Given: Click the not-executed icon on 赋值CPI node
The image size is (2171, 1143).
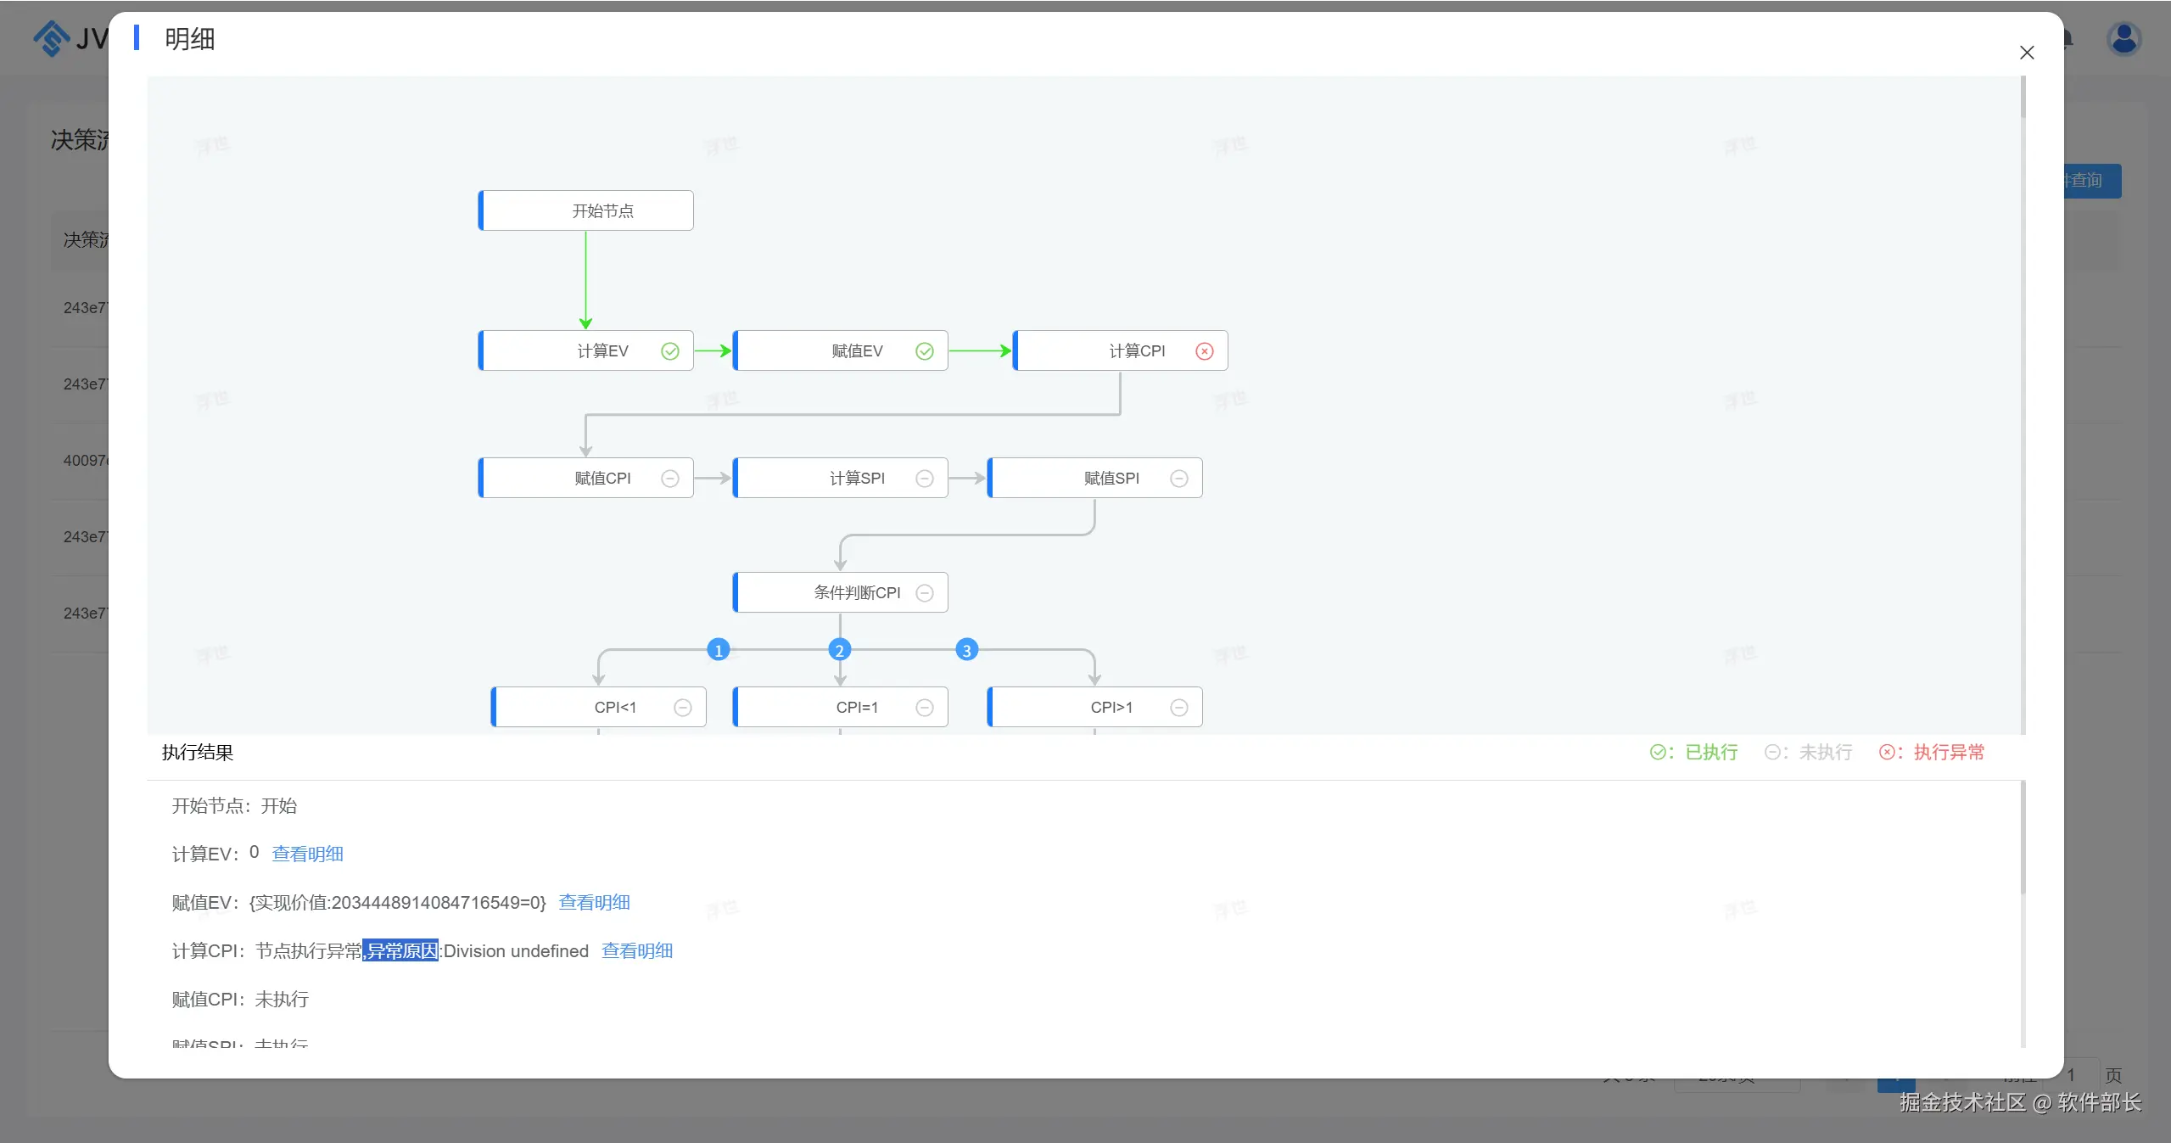Looking at the screenshot, I should coord(670,479).
